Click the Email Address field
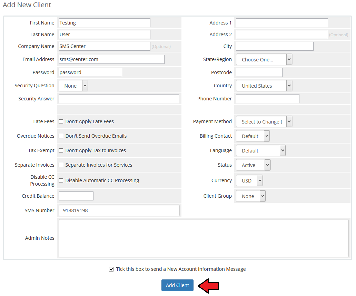This screenshot has height=296, width=356. 111,59
